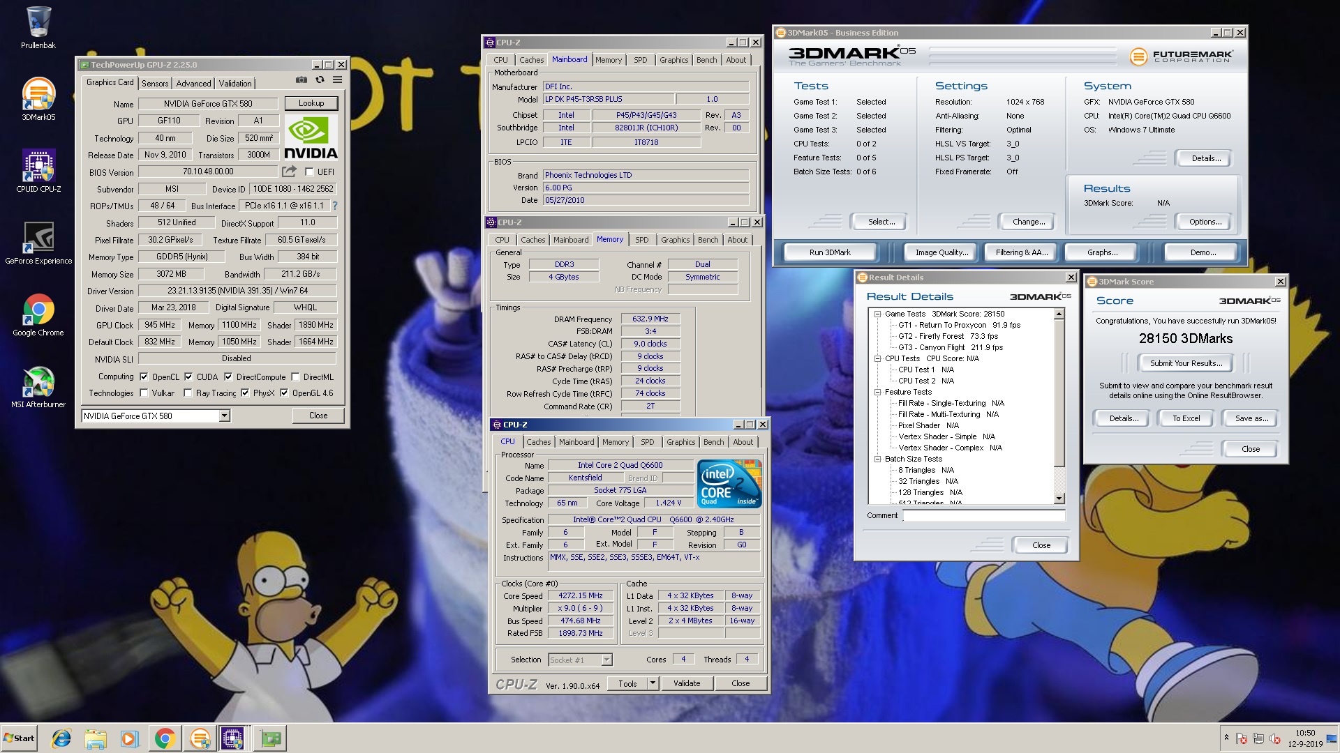The height and width of the screenshot is (753, 1340).
Task: Switch to 3DMark05 via taskbar icon
Action: point(200,738)
